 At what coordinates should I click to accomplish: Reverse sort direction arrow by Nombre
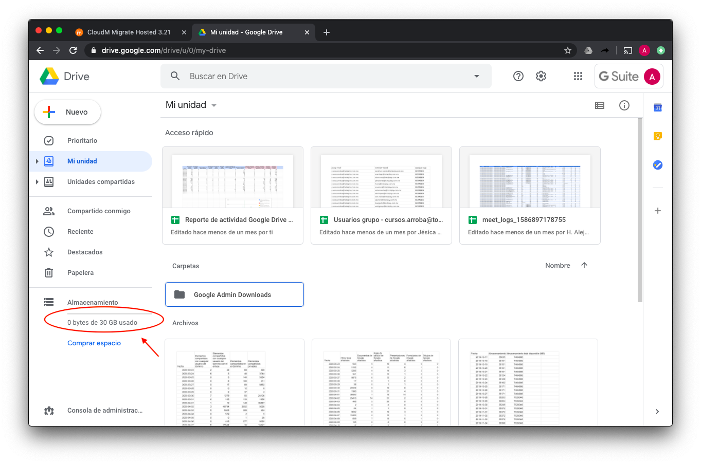[x=584, y=265]
